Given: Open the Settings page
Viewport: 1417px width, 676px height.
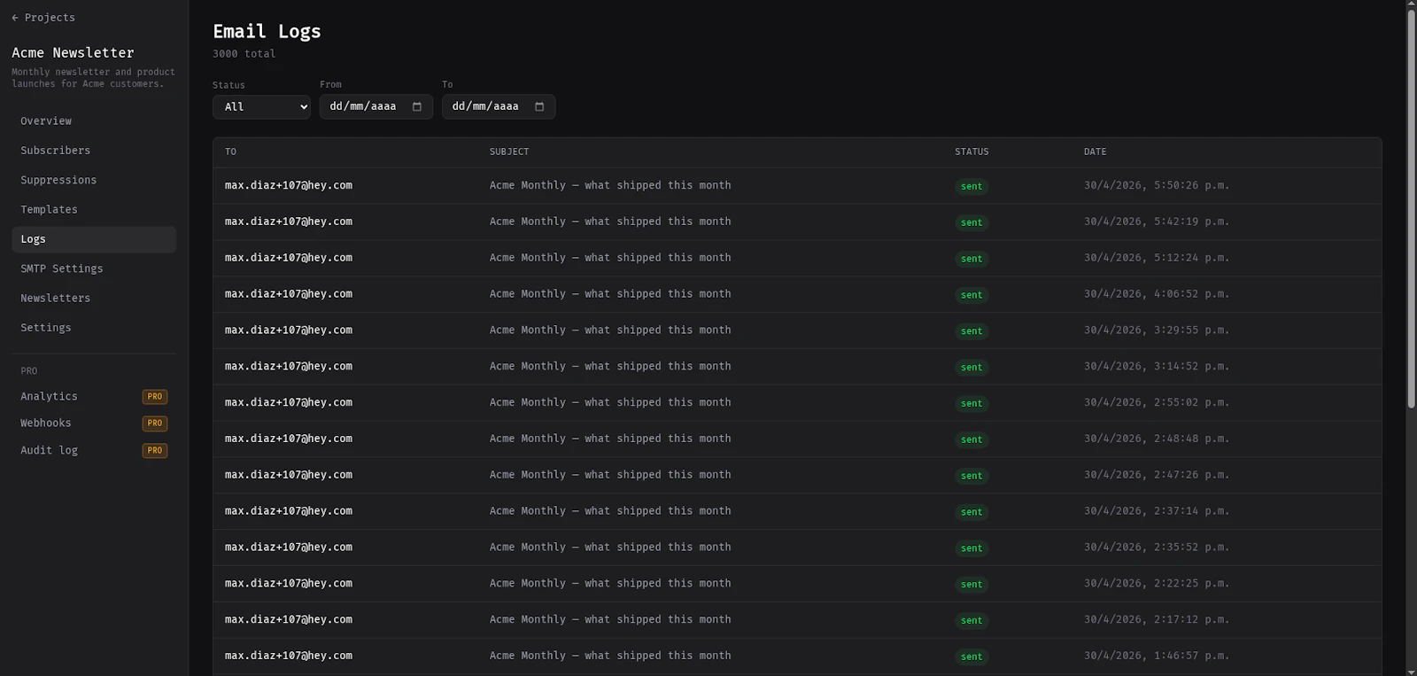Looking at the screenshot, I should coord(94,328).
